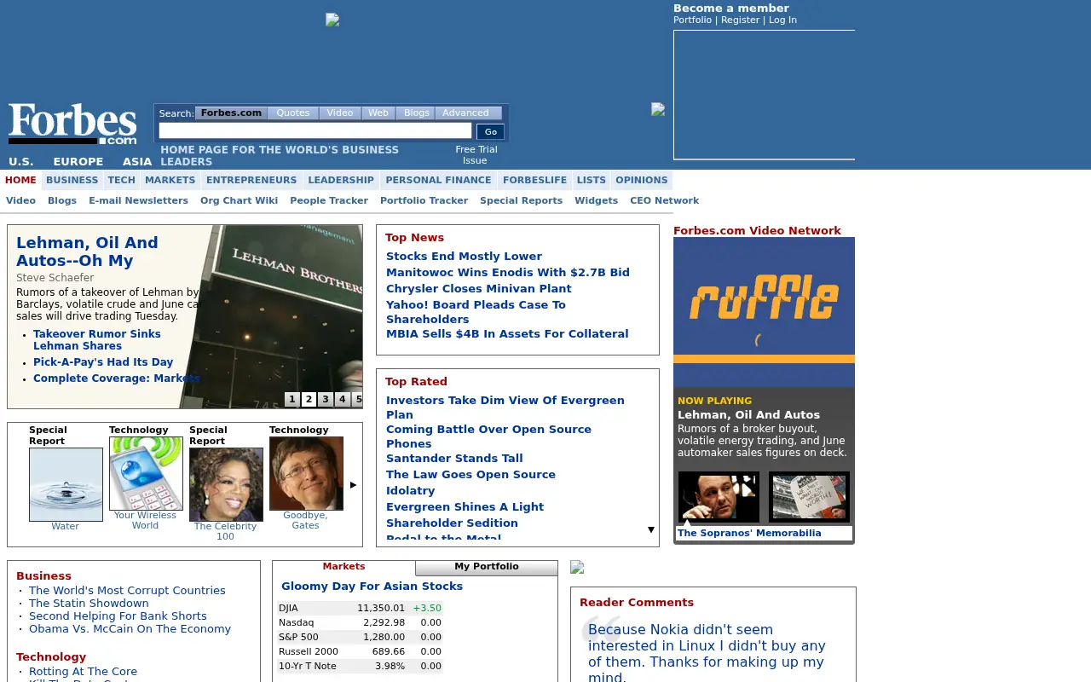Read 'Stocks End Mostly Lower' story
The image size is (1091, 682).
pyautogui.click(x=464, y=257)
